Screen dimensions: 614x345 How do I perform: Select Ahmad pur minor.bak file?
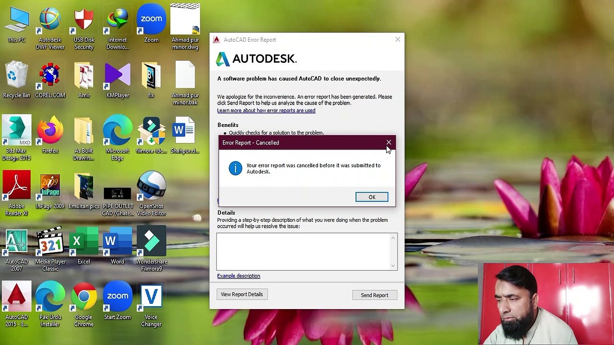point(185,83)
